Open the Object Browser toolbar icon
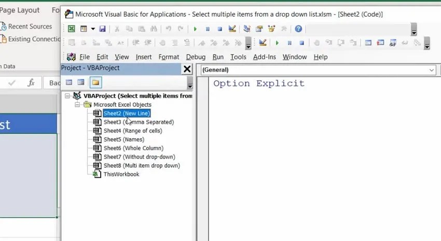The width and height of the screenshot is (441, 241). tap(271, 29)
